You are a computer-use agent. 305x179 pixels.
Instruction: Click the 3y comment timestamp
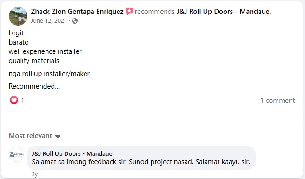tap(34, 174)
